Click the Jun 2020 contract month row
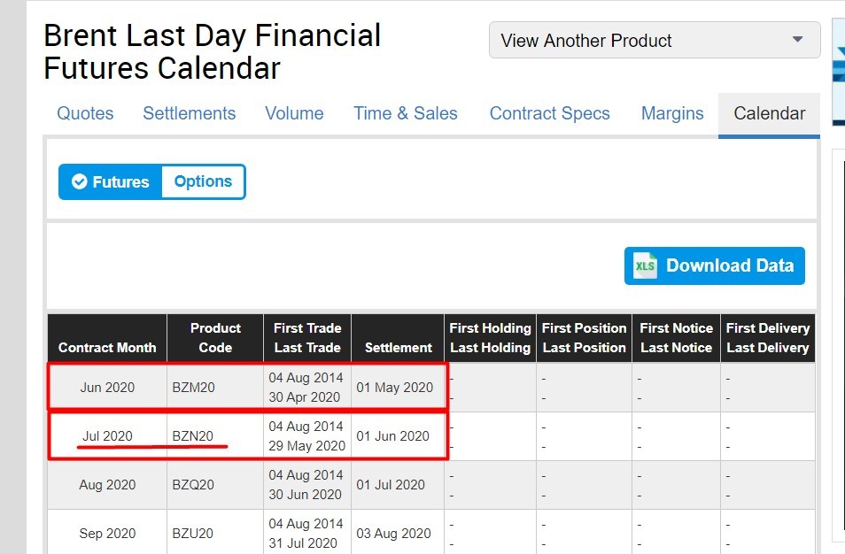845x554 pixels. pyautogui.click(x=107, y=388)
